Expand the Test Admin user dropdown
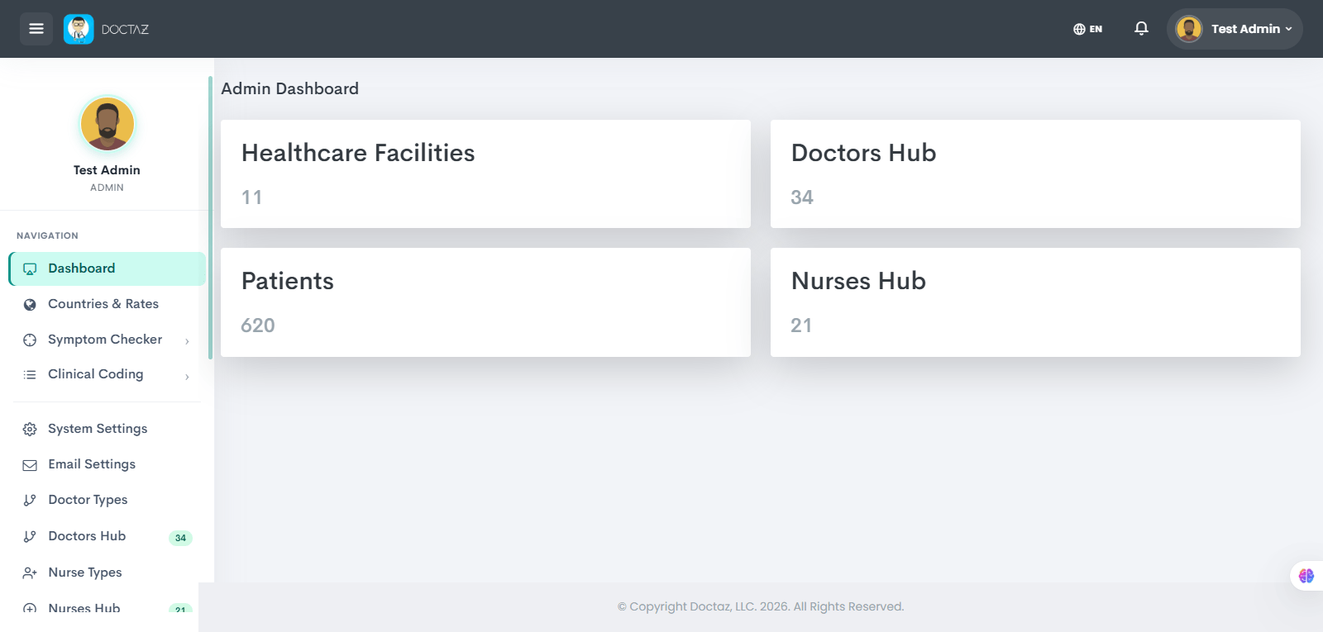Screen dimensions: 1323x632 coord(1235,29)
